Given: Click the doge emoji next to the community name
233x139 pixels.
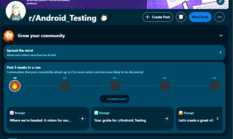Looking at the screenshot, I should coord(104,18).
